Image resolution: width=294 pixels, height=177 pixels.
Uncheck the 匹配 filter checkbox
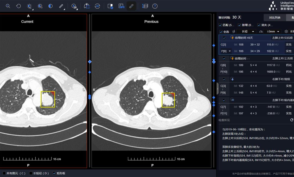point(220,25)
